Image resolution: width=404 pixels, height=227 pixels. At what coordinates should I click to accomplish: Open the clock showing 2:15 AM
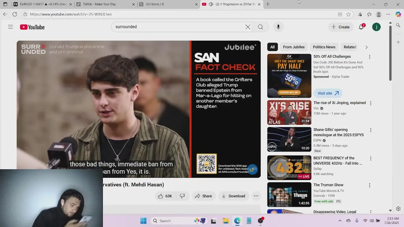(393, 221)
